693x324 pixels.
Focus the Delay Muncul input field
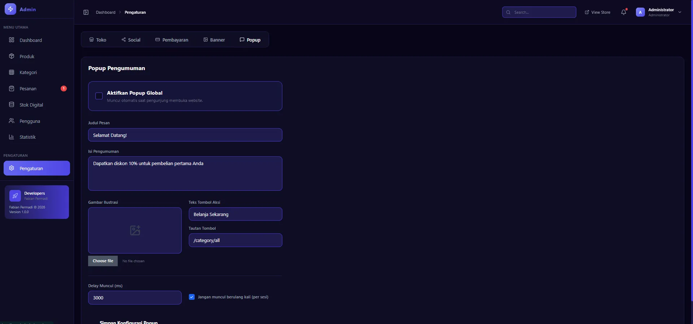(135, 298)
